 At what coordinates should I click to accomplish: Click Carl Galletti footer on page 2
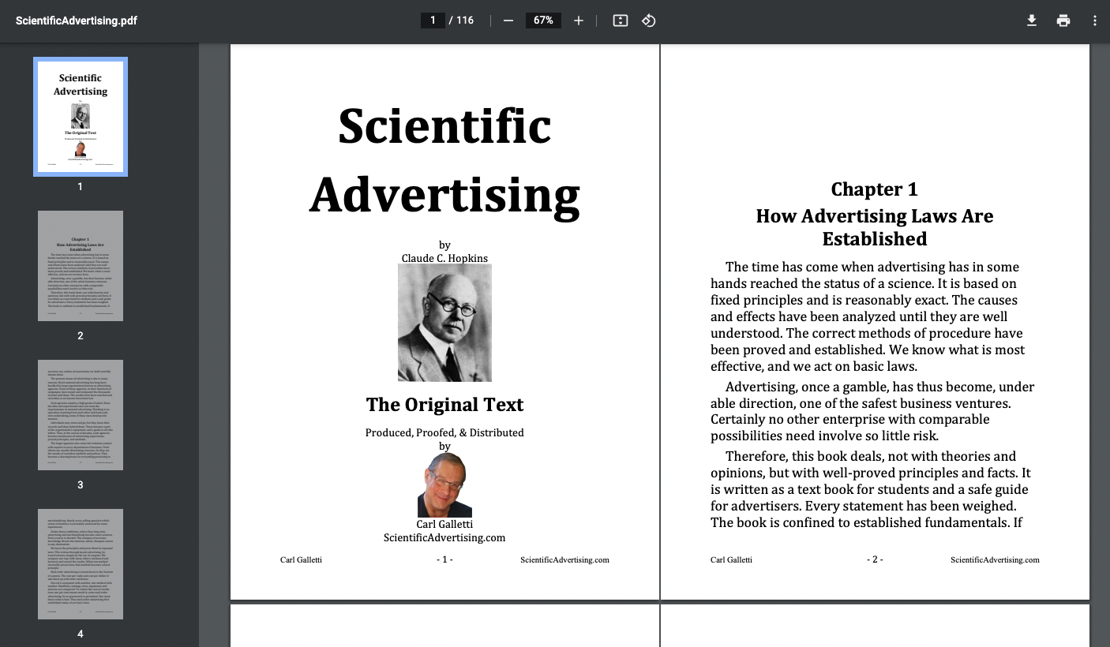731,559
